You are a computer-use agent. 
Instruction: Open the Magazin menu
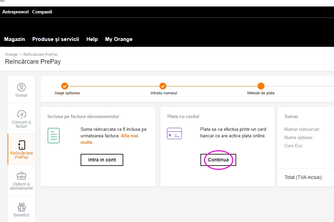pyautogui.click(x=14, y=39)
